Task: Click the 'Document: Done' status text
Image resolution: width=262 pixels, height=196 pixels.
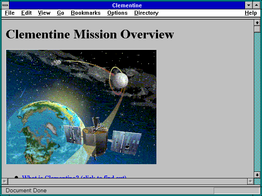Action: point(26,191)
